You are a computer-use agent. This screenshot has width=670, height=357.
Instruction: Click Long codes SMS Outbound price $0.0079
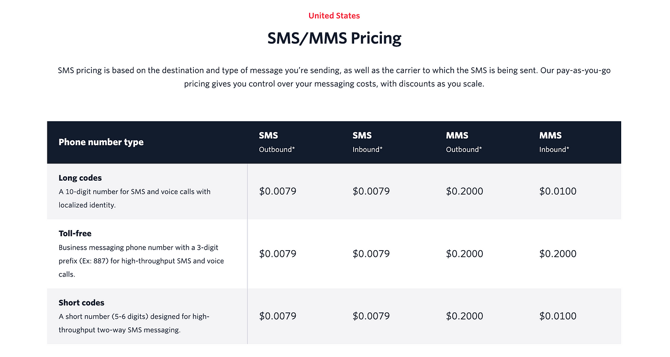pyautogui.click(x=278, y=191)
